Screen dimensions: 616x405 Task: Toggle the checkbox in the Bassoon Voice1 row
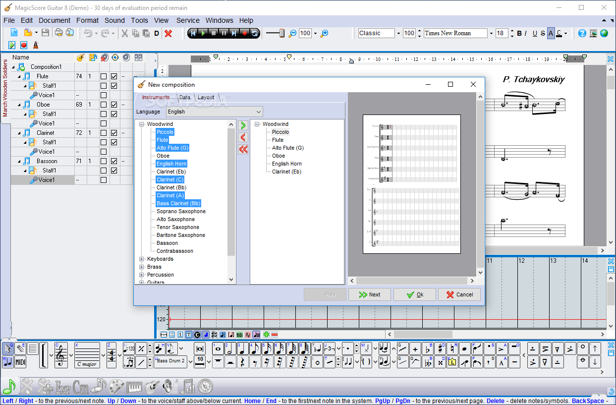click(x=104, y=180)
